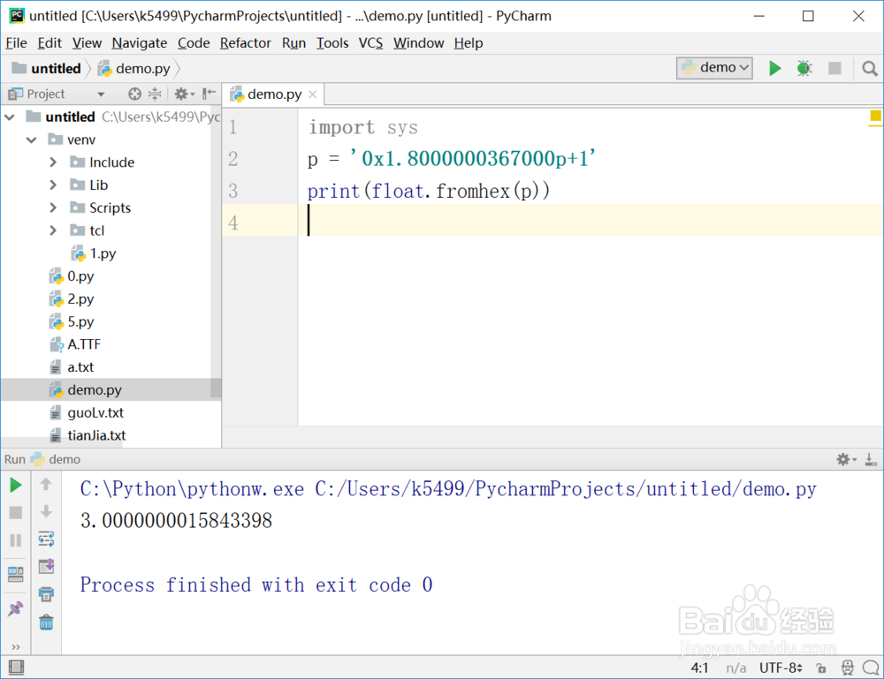Image resolution: width=884 pixels, height=679 pixels.
Task: Start debugging with the bug icon
Action: (804, 68)
